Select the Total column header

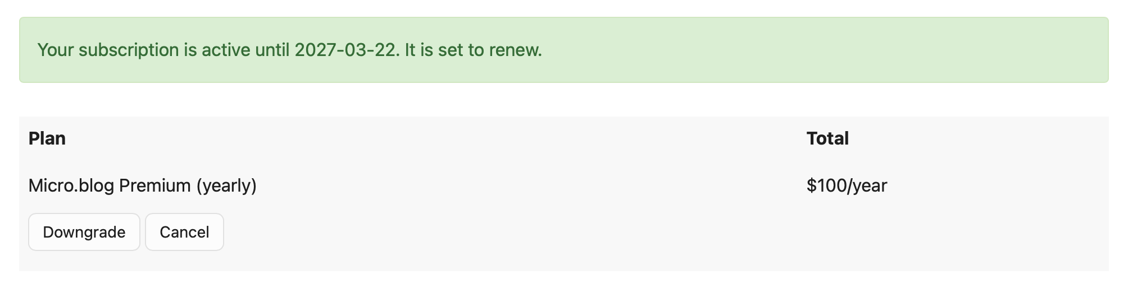pyautogui.click(x=827, y=138)
